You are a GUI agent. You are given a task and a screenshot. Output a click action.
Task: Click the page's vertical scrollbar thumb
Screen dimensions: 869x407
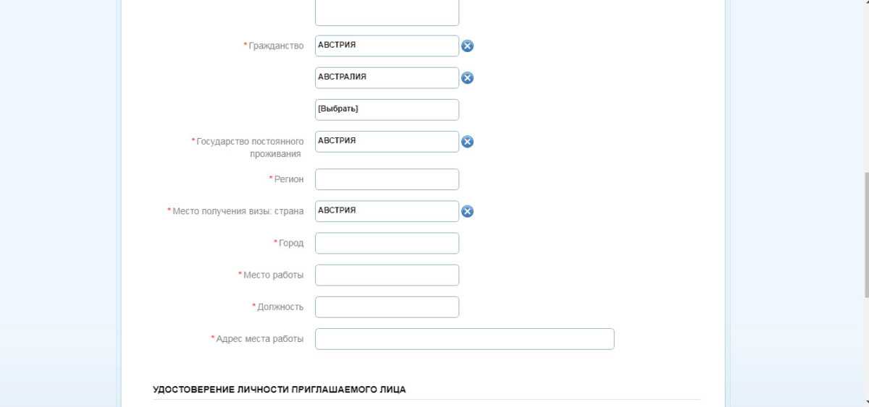click(866, 235)
